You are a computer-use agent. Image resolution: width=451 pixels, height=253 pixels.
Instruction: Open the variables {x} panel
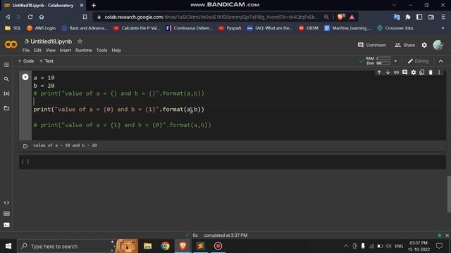[x=6, y=93]
